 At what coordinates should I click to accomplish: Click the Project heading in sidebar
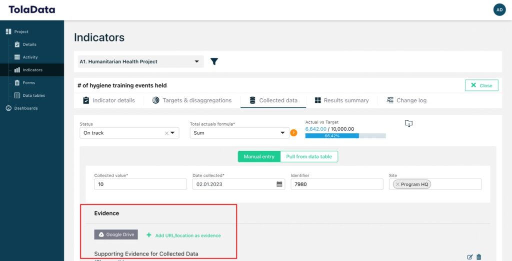(21, 31)
